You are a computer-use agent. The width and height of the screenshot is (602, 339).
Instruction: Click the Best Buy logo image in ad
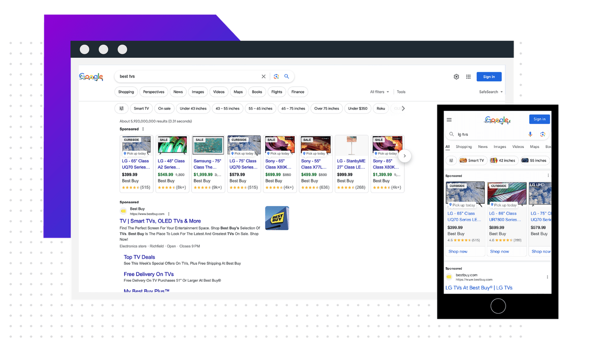coord(277,218)
